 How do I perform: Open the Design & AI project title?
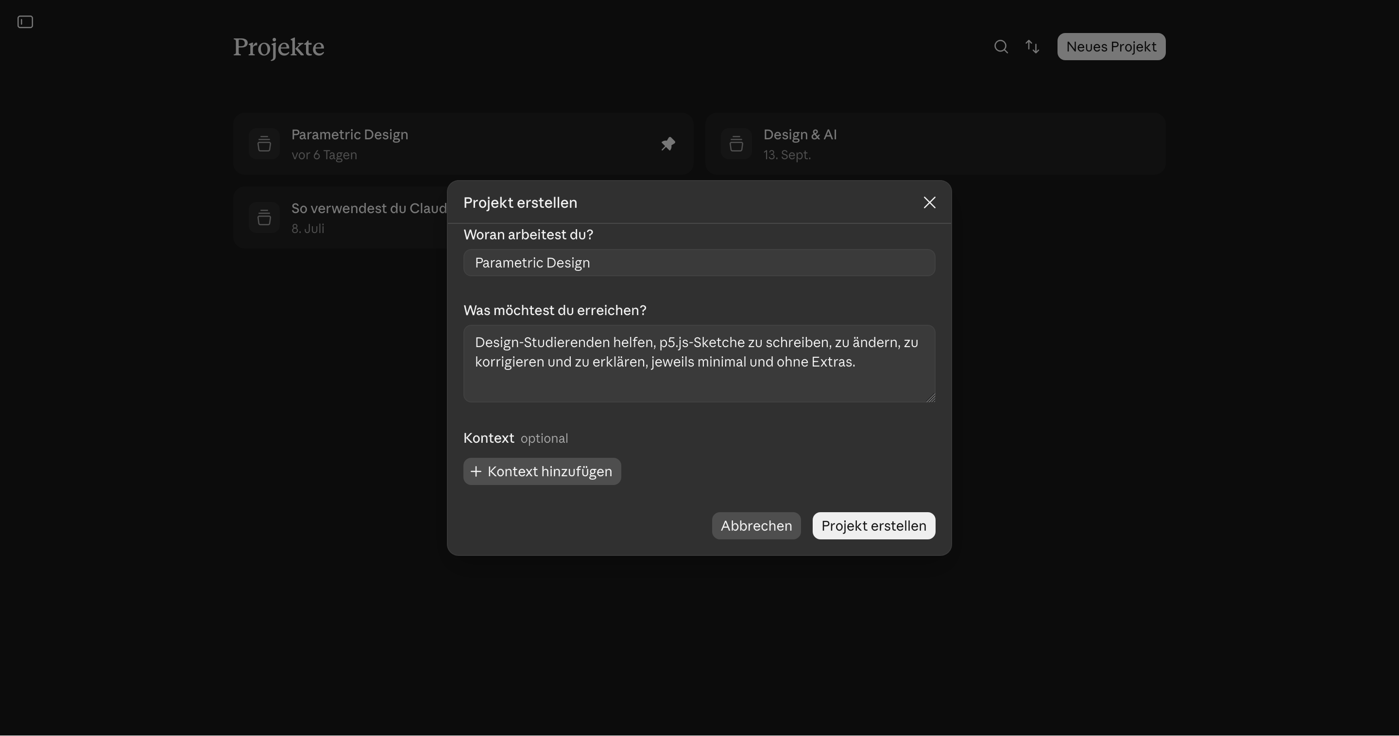pyautogui.click(x=800, y=134)
